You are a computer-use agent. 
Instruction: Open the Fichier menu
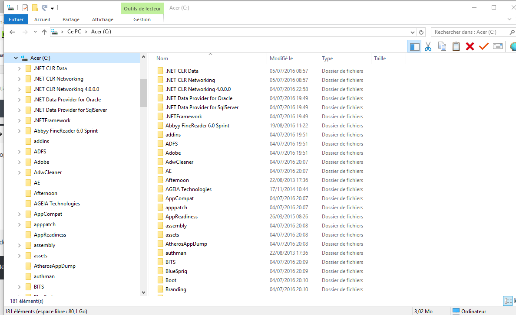point(16,19)
